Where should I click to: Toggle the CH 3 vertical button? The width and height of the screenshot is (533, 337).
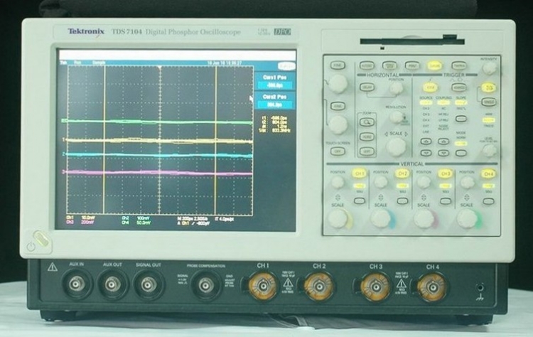[445, 173]
